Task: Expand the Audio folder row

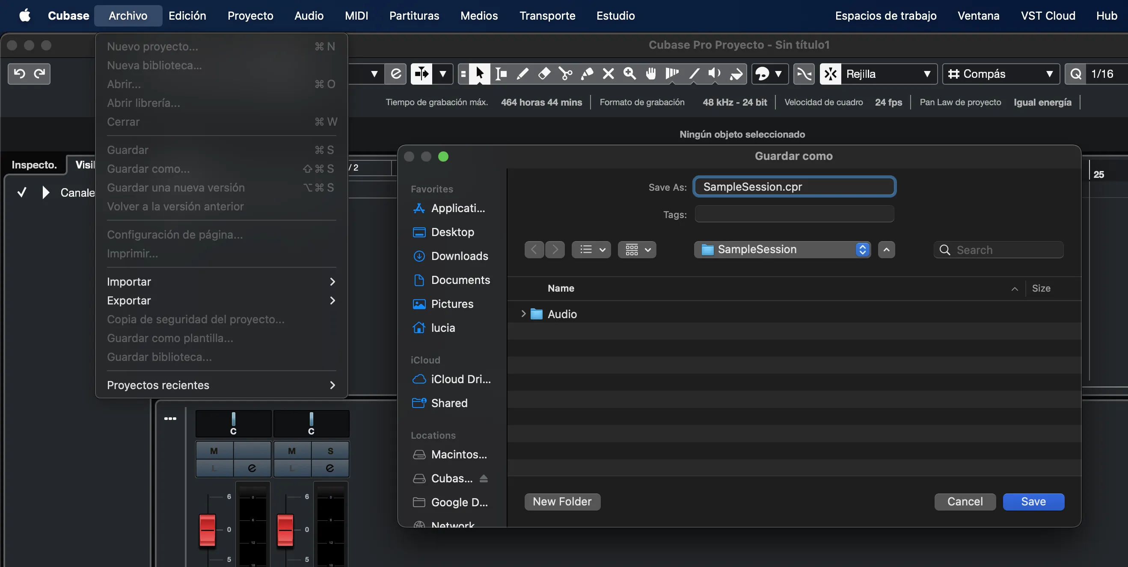Action: point(523,314)
